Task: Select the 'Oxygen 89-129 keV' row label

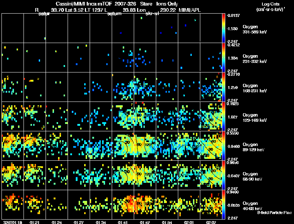Action: (x=254, y=147)
